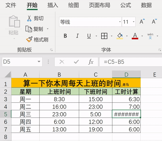This screenshot has width=162, height=141.
Task: Expand the font name dropdown
Action: click(120, 22)
